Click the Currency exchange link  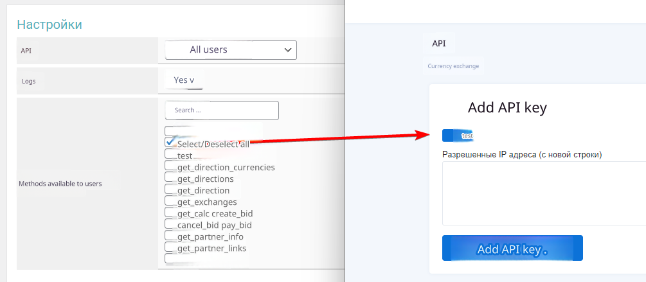(453, 66)
